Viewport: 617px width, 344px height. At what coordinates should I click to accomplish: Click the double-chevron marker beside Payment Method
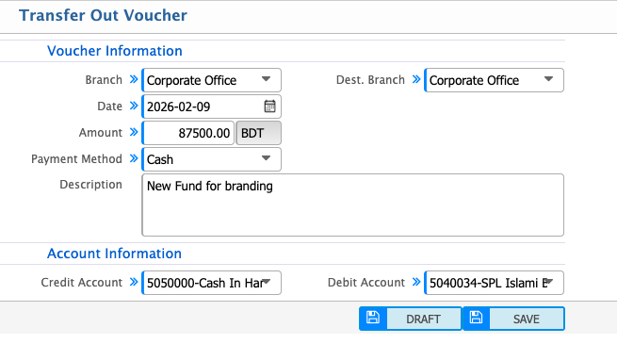pyautogui.click(x=134, y=158)
